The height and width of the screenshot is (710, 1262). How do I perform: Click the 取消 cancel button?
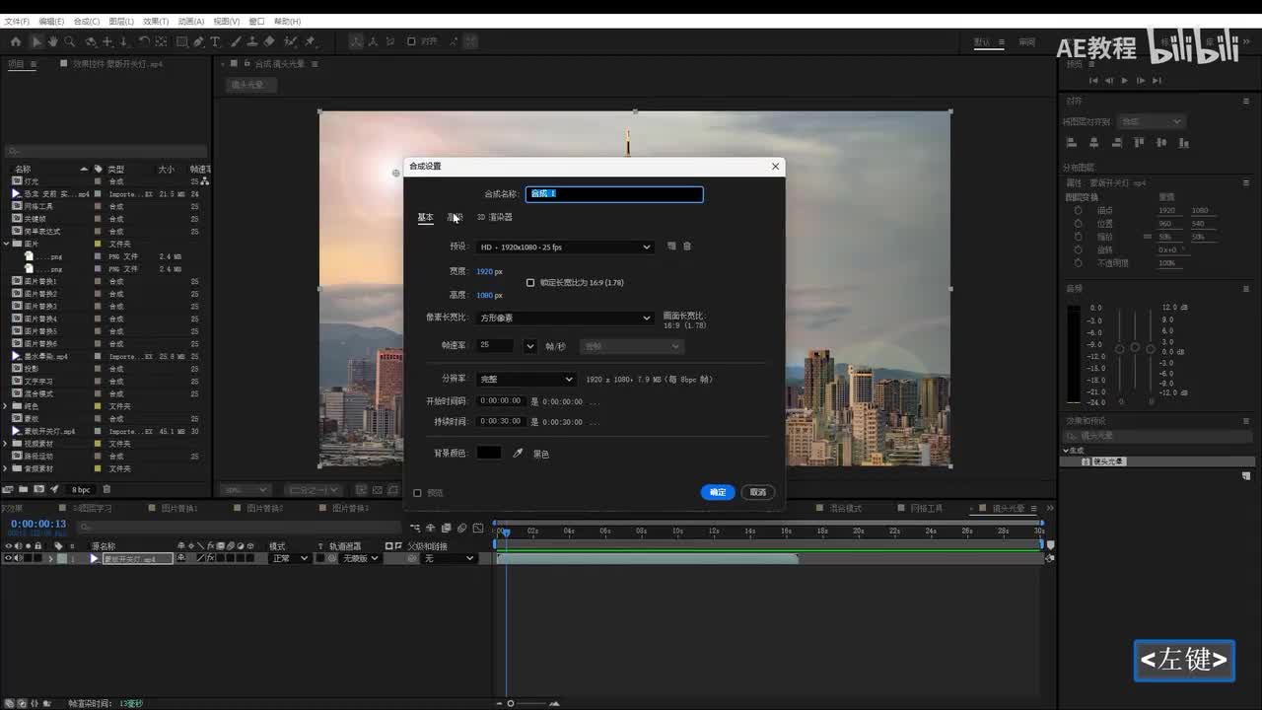[757, 492]
